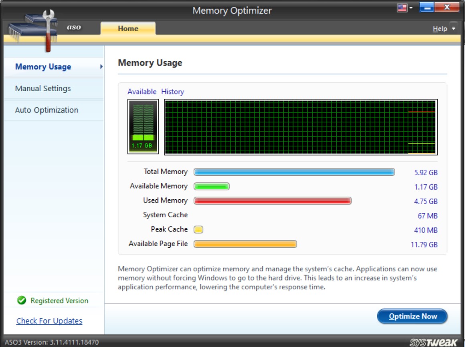Viewport: 465px width, 347px height.
Task: Click the red Used Memory progress bar
Action: click(x=272, y=200)
